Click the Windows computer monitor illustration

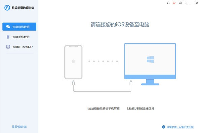pos(150,64)
